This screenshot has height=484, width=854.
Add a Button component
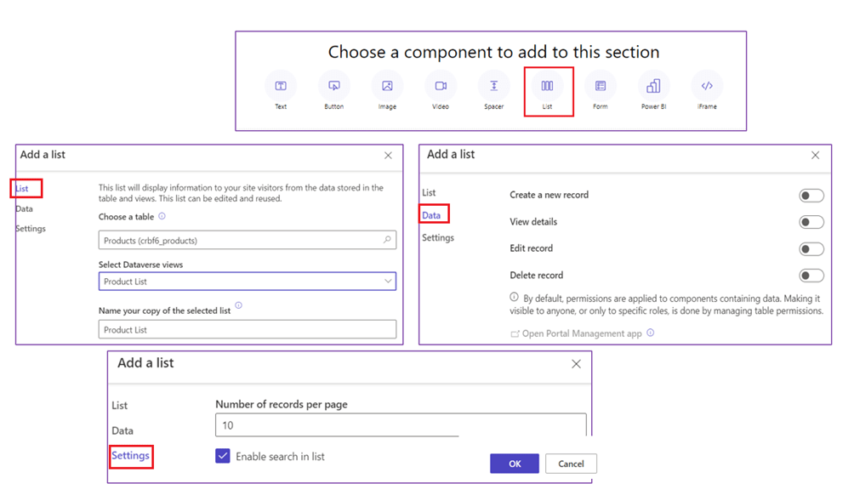(334, 86)
